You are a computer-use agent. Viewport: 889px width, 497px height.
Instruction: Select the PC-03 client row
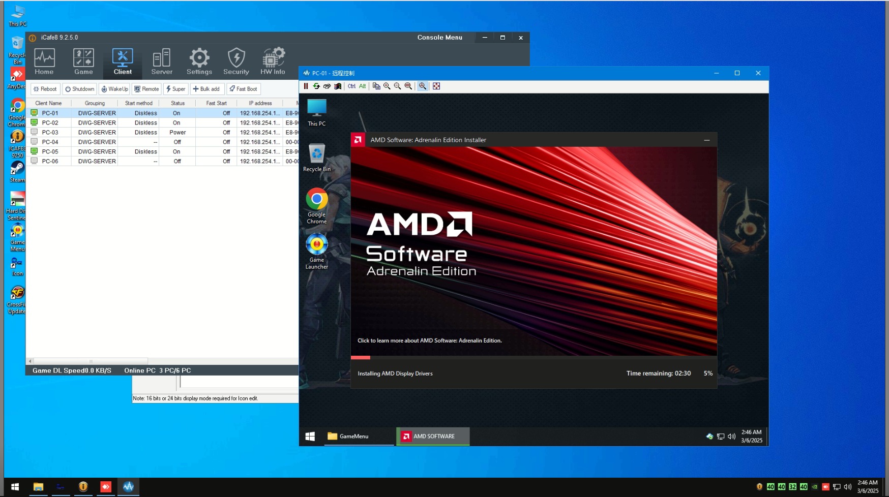[162, 132]
